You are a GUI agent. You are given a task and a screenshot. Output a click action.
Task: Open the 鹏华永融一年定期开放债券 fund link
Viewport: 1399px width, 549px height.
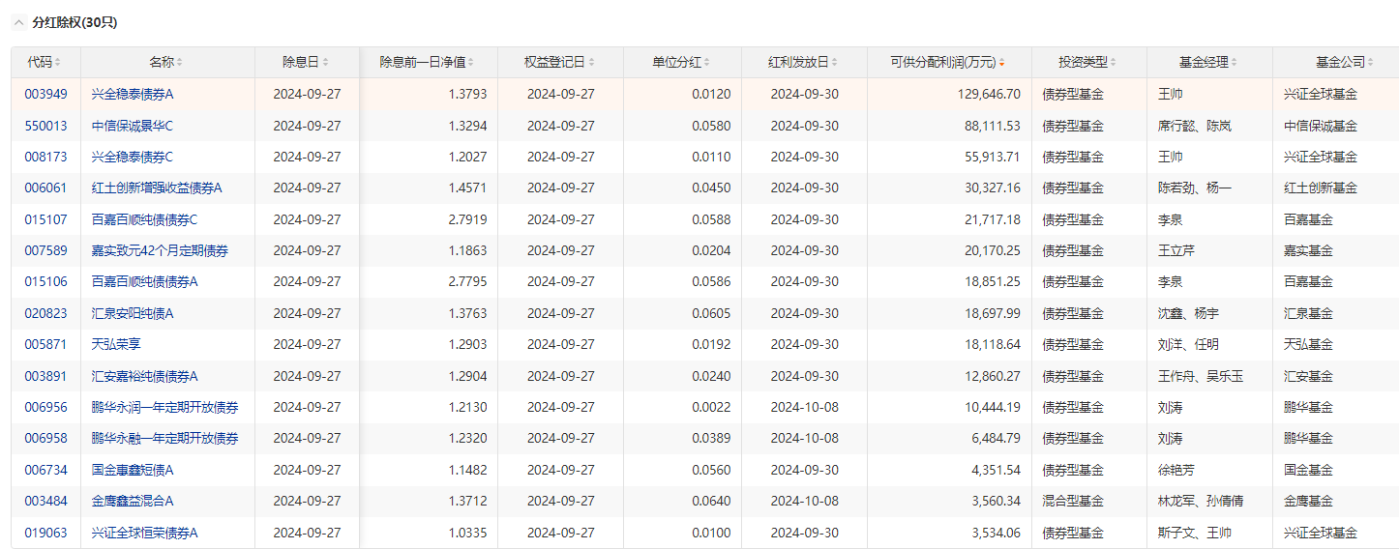click(x=164, y=438)
